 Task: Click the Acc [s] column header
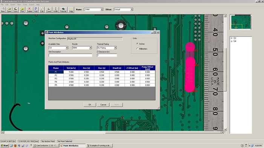tap(86, 68)
